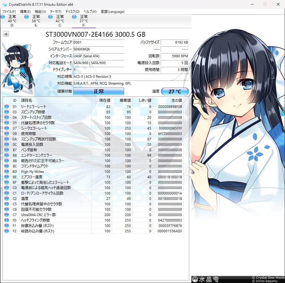The image size is (285, 283).
Task: Open the 言語(Language) dropdown
Action: click(113, 12)
